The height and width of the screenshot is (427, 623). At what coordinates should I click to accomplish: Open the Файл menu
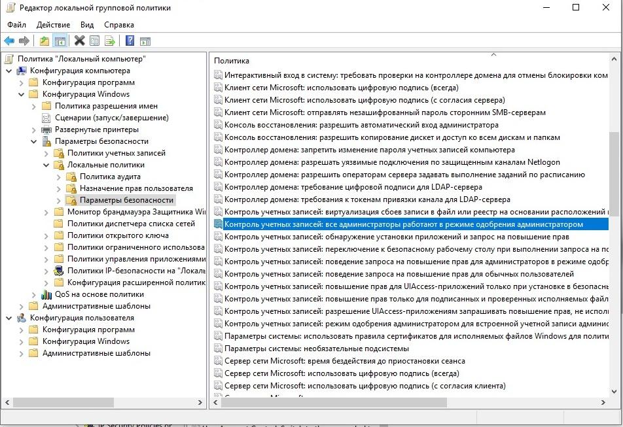(x=17, y=25)
